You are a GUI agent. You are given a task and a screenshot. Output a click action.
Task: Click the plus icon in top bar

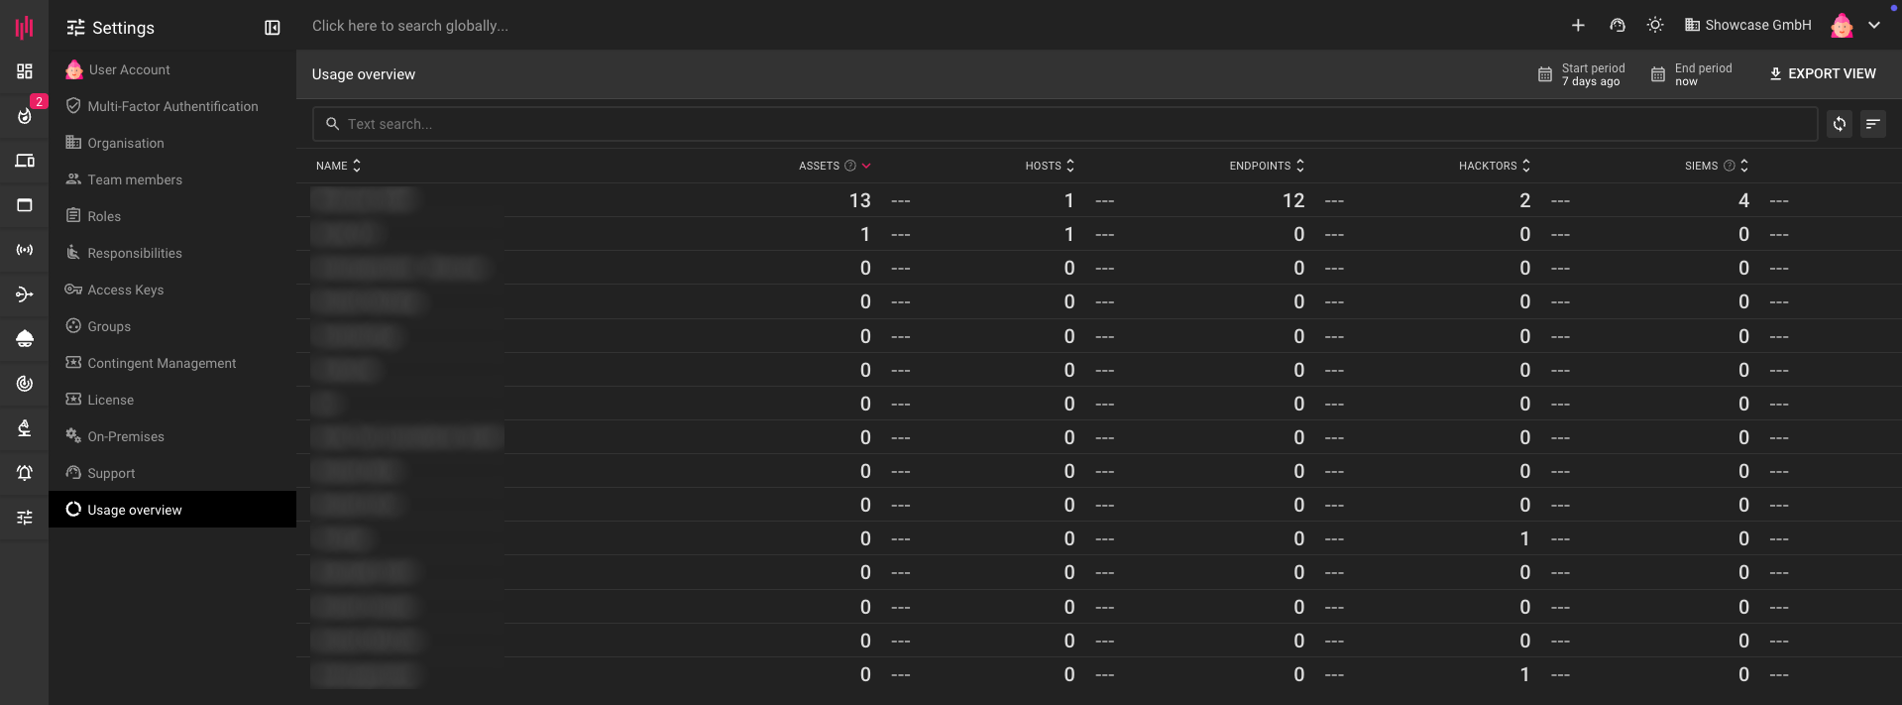coord(1578,26)
